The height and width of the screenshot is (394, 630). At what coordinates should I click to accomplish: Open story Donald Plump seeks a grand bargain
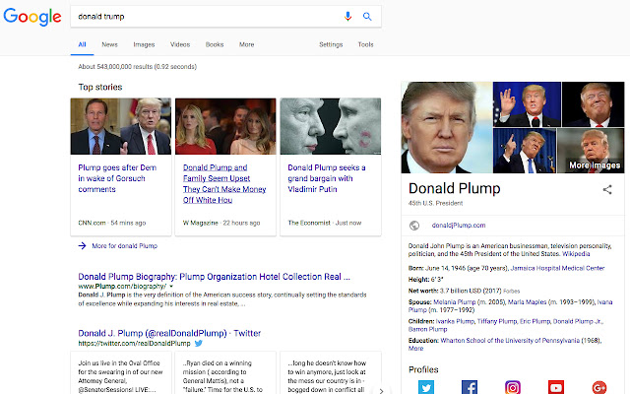coord(326,178)
